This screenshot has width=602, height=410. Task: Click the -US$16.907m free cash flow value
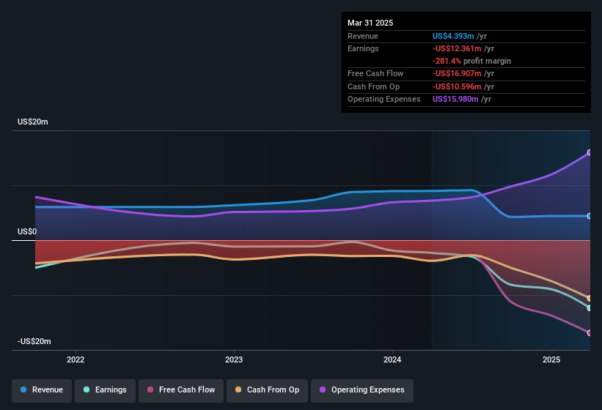[x=457, y=73]
